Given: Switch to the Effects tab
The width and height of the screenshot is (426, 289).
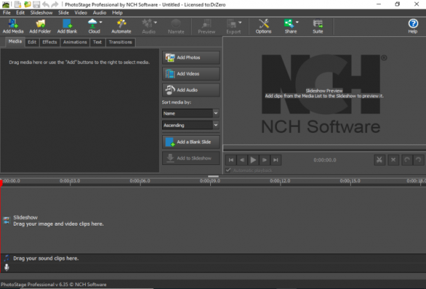Looking at the screenshot, I should coord(49,42).
